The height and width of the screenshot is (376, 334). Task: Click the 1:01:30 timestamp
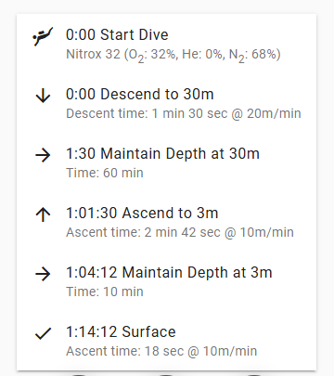92,213
